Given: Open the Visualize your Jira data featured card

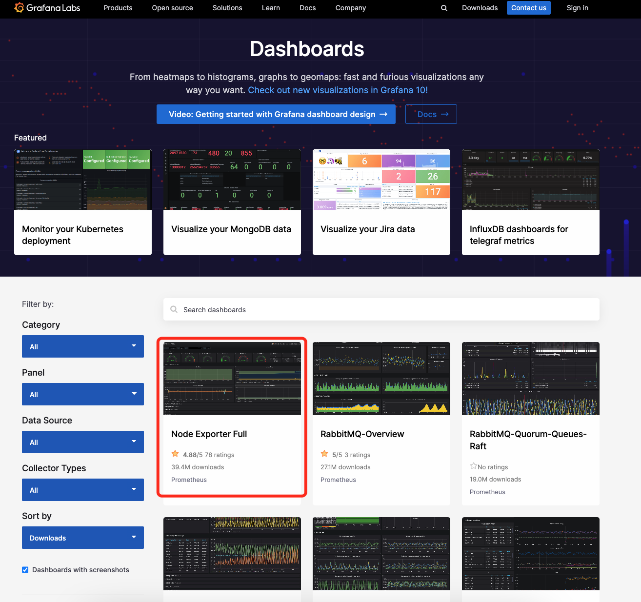Looking at the screenshot, I should click(381, 202).
